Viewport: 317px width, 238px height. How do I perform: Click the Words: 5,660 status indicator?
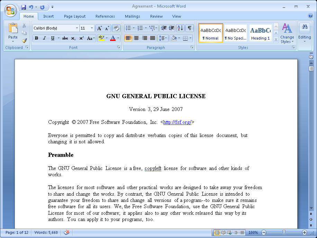[46, 232]
